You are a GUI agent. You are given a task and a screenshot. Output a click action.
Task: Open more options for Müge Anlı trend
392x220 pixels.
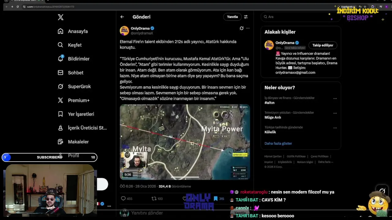[335, 113]
